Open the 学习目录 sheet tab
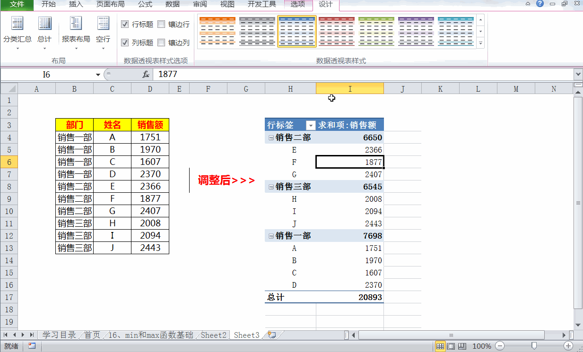The height and width of the screenshot is (352, 583). click(59, 335)
